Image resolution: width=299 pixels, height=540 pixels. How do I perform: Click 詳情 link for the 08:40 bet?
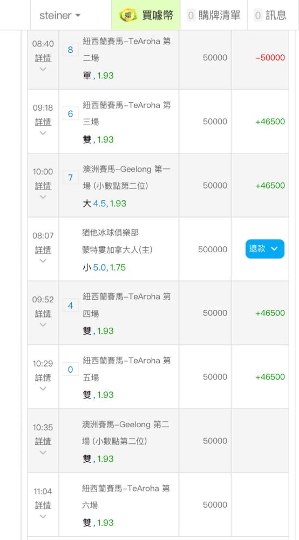tap(43, 58)
